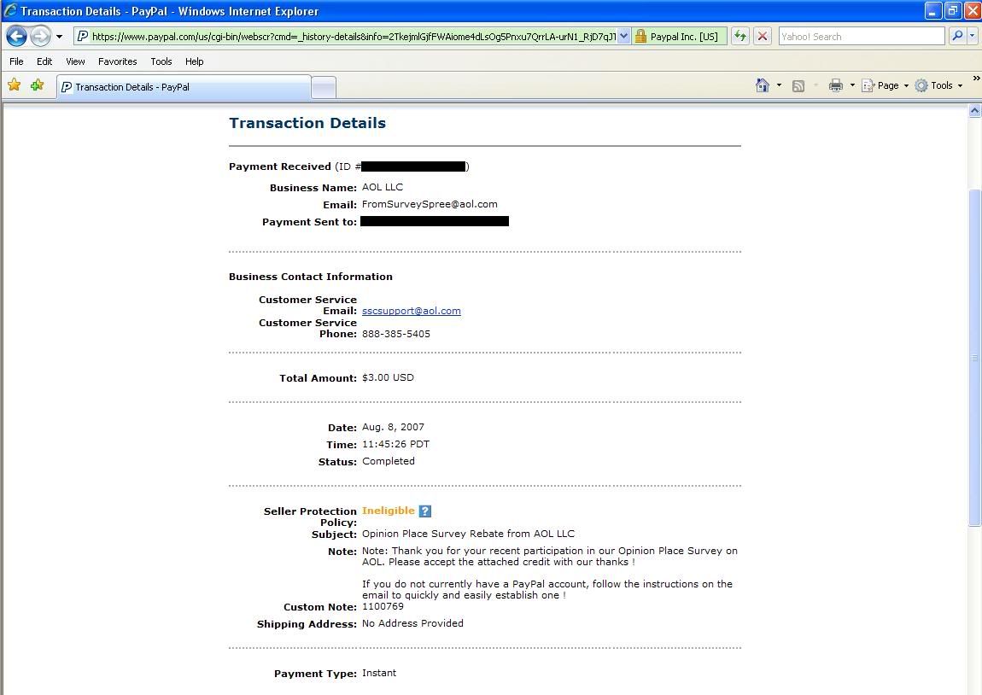Viewport: 982px width, 695px height.
Task: Click the FromSurveySpree@aol.com email text
Action: tap(430, 204)
